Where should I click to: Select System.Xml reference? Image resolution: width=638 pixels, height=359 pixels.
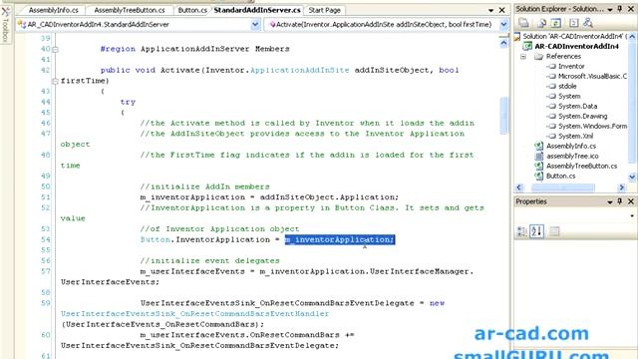(x=575, y=136)
